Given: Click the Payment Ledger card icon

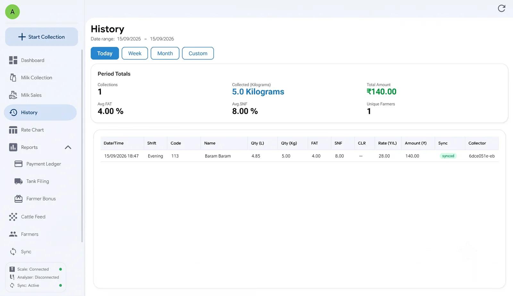Looking at the screenshot, I should (19, 164).
